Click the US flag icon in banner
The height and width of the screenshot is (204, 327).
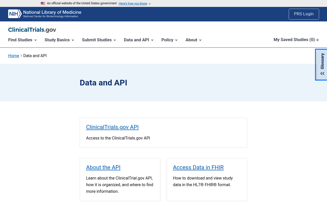(43, 4)
